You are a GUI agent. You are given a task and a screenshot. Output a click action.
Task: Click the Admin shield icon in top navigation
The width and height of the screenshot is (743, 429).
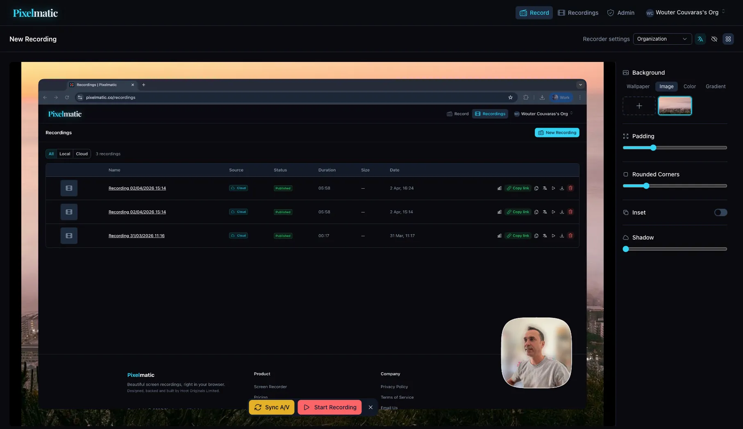[610, 13]
